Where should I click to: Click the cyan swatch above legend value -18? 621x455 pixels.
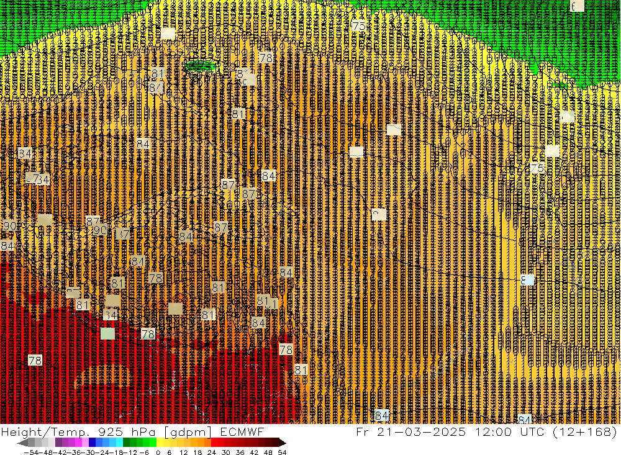119,443
